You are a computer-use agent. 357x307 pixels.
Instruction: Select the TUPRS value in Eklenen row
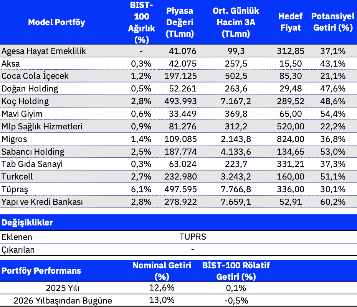click(x=193, y=237)
